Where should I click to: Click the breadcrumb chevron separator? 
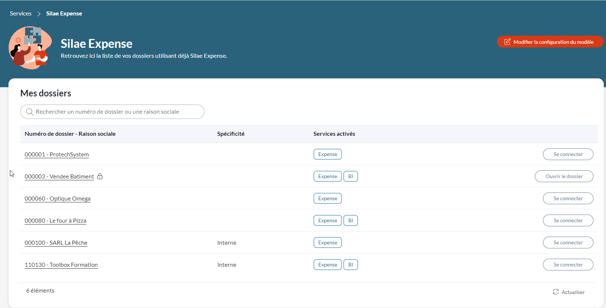(x=39, y=14)
